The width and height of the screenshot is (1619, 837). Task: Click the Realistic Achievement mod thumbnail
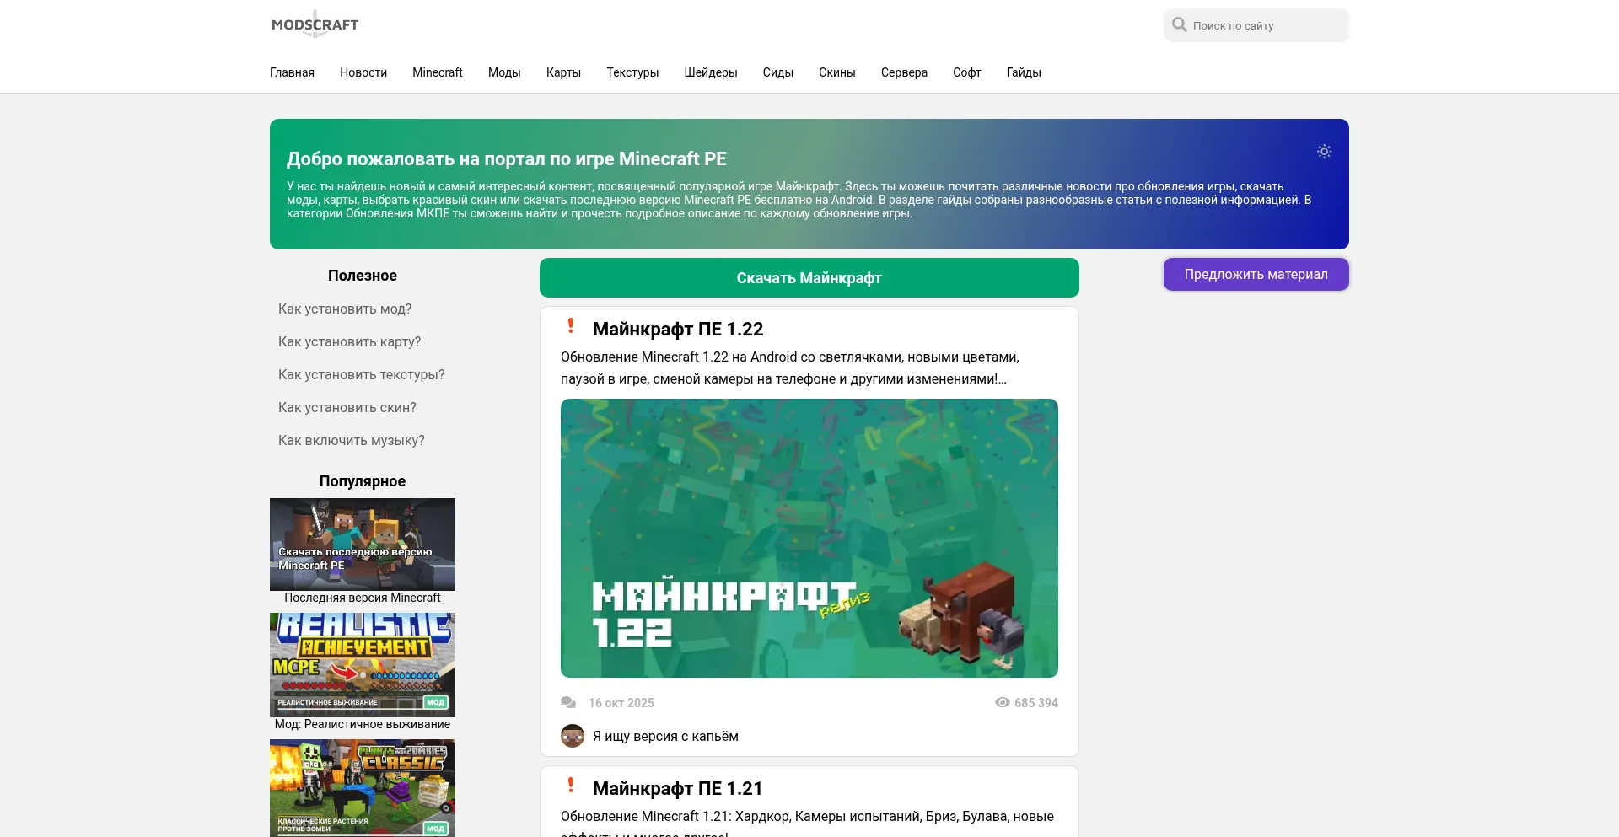coord(363,665)
